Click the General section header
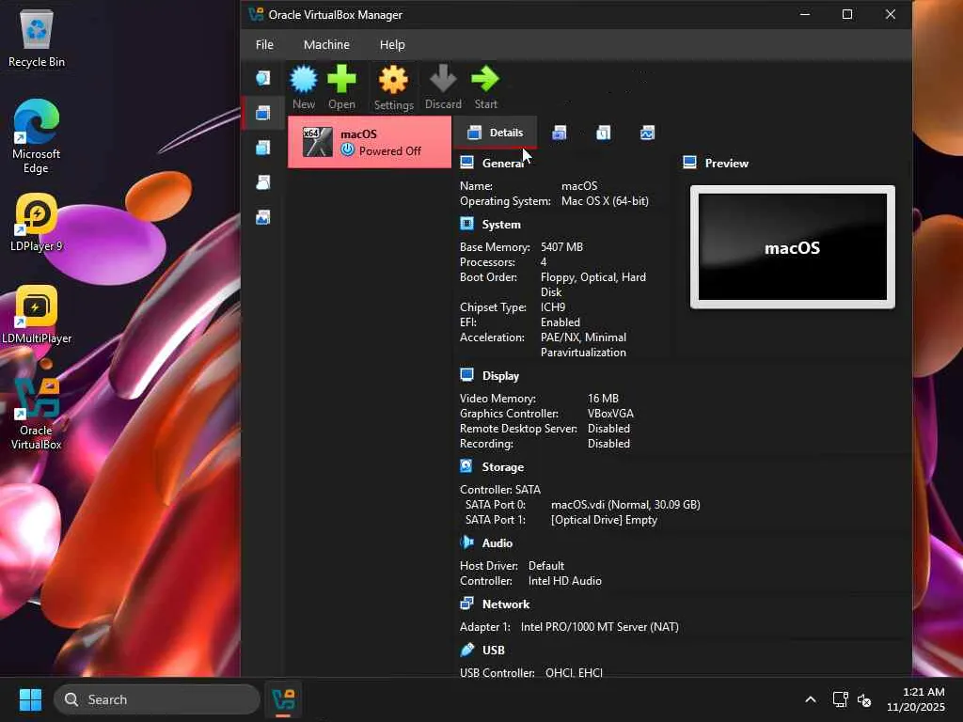Screen dimensions: 963x722 pos(502,164)
